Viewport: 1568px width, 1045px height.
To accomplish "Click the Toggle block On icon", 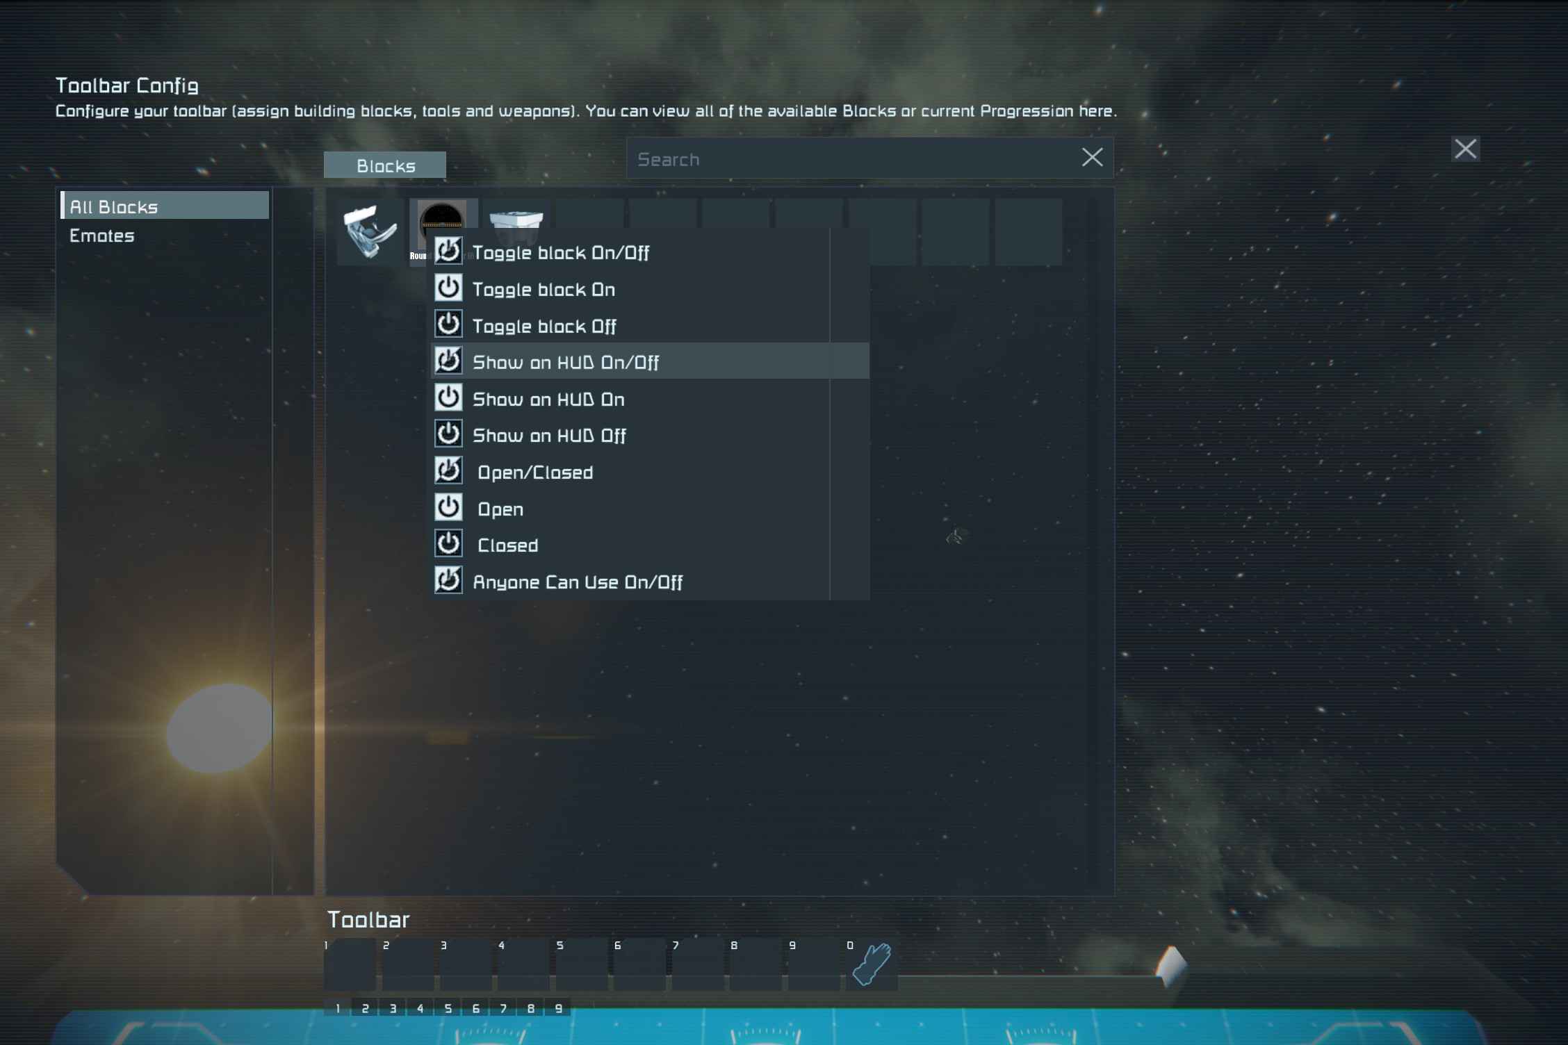I will pos(449,288).
